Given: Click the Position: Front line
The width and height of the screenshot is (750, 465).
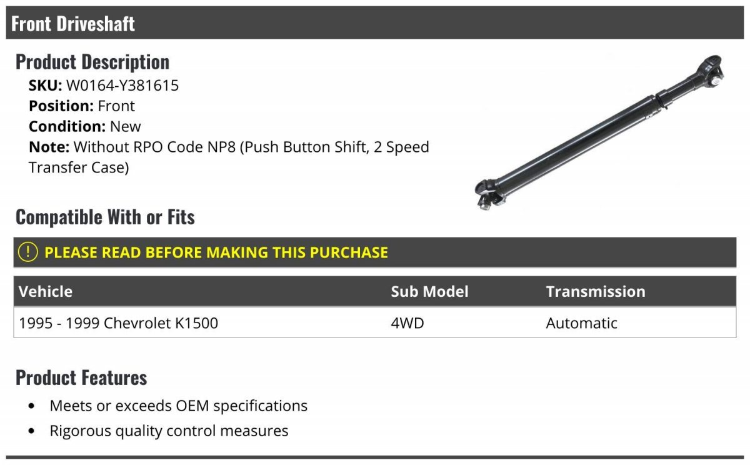Looking at the screenshot, I should (82, 106).
